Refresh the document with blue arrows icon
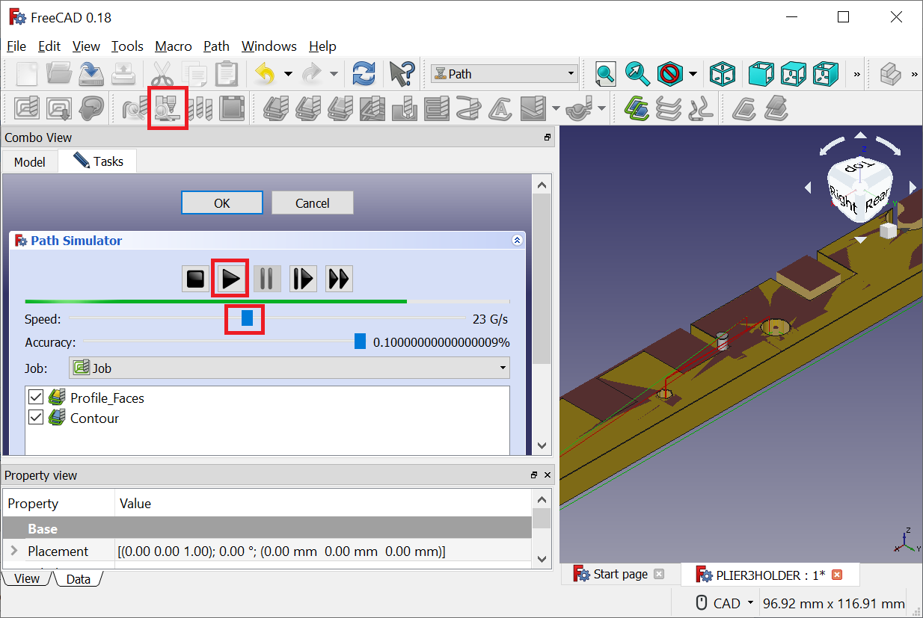This screenshot has width=923, height=618. (x=364, y=74)
